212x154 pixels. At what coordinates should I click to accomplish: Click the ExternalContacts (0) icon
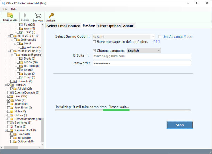tap(12, 93)
